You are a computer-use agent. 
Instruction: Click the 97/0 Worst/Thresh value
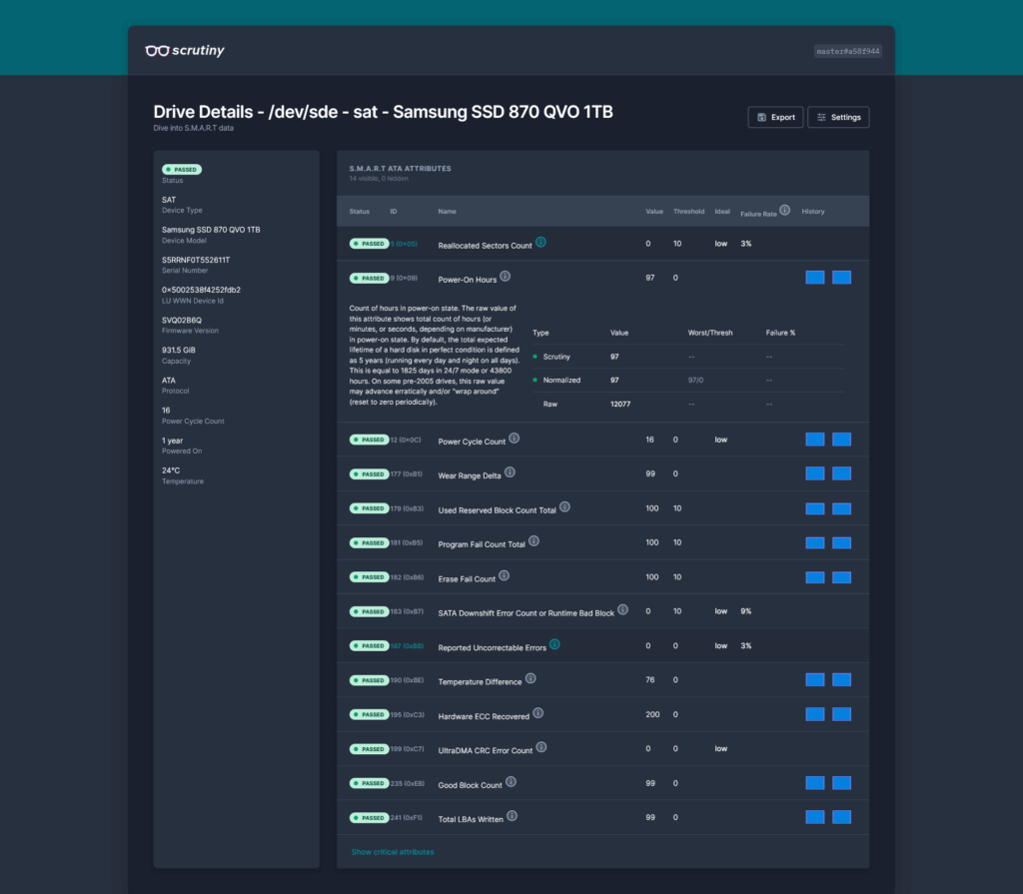(x=695, y=380)
